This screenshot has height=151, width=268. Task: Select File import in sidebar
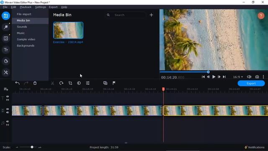30,14
